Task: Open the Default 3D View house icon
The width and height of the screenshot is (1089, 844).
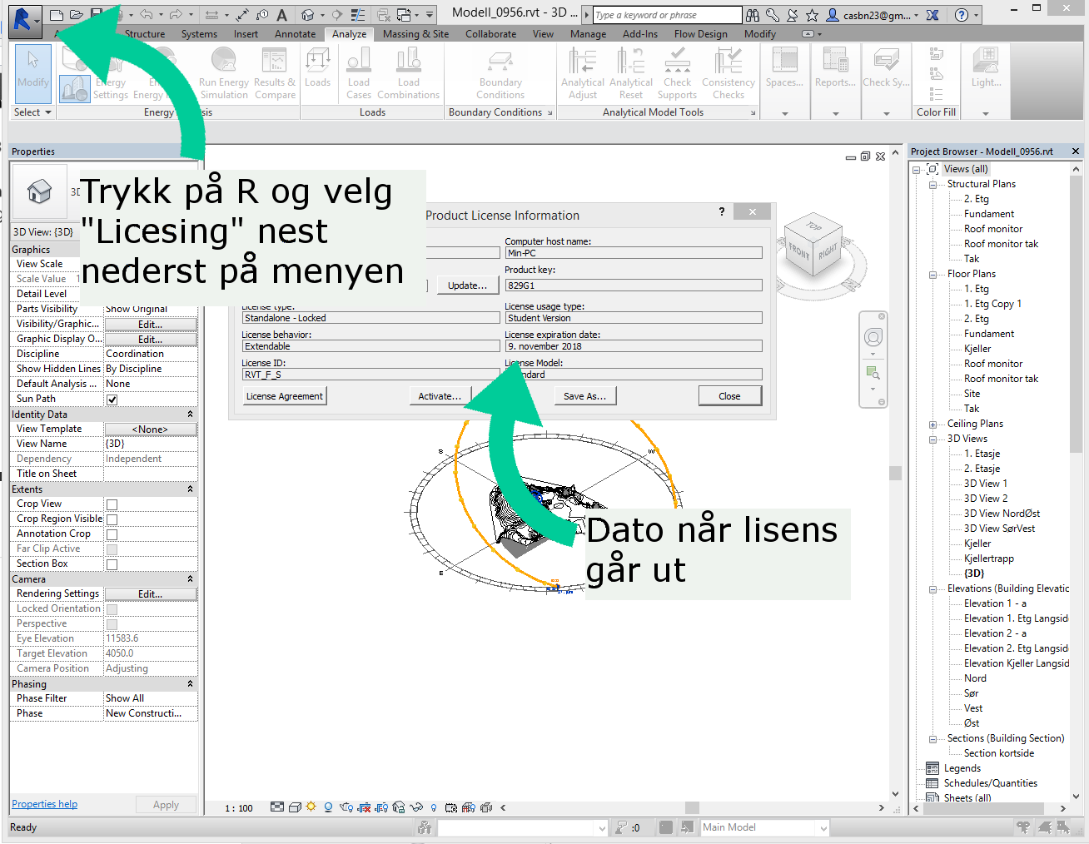Action: point(308,15)
